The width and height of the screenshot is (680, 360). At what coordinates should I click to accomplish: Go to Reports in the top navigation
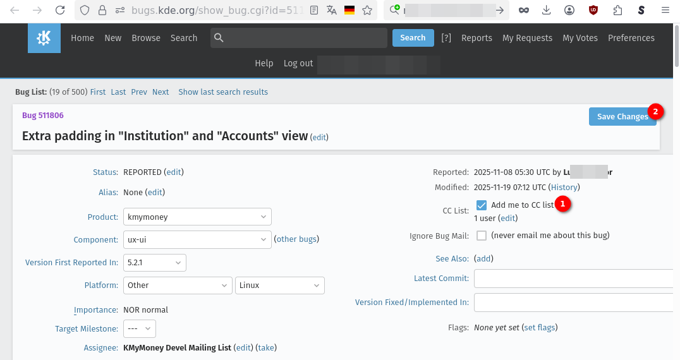tap(477, 38)
